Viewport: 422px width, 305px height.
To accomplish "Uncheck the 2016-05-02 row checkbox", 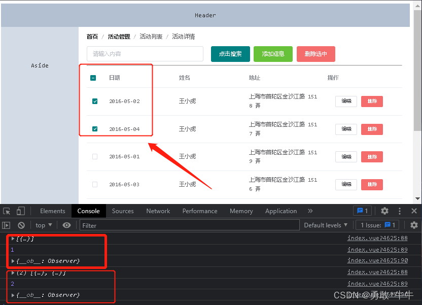I will click(94, 101).
